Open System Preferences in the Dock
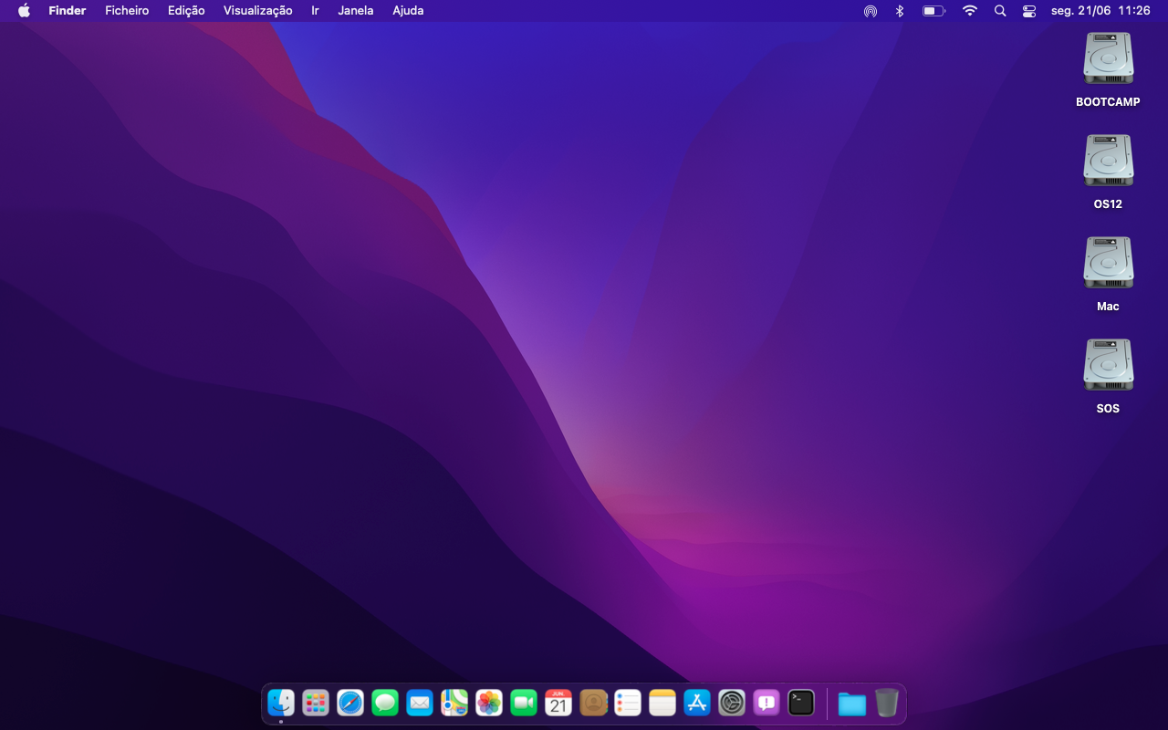This screenshot has height=730, width=1168. pyautogui.click(x=732, y=703)
